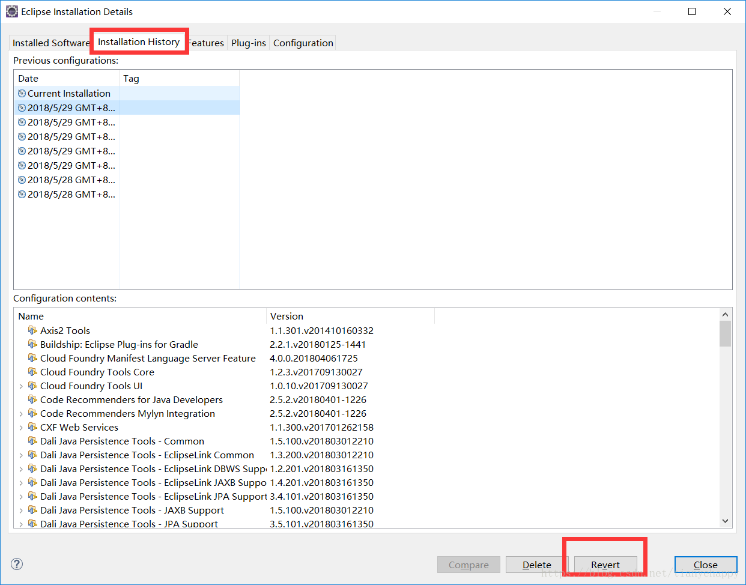The width and height of the screenshot is (746, 585).
Task: Click the Cloud Foundry Tools Core icon
Action: pos(32,372)
